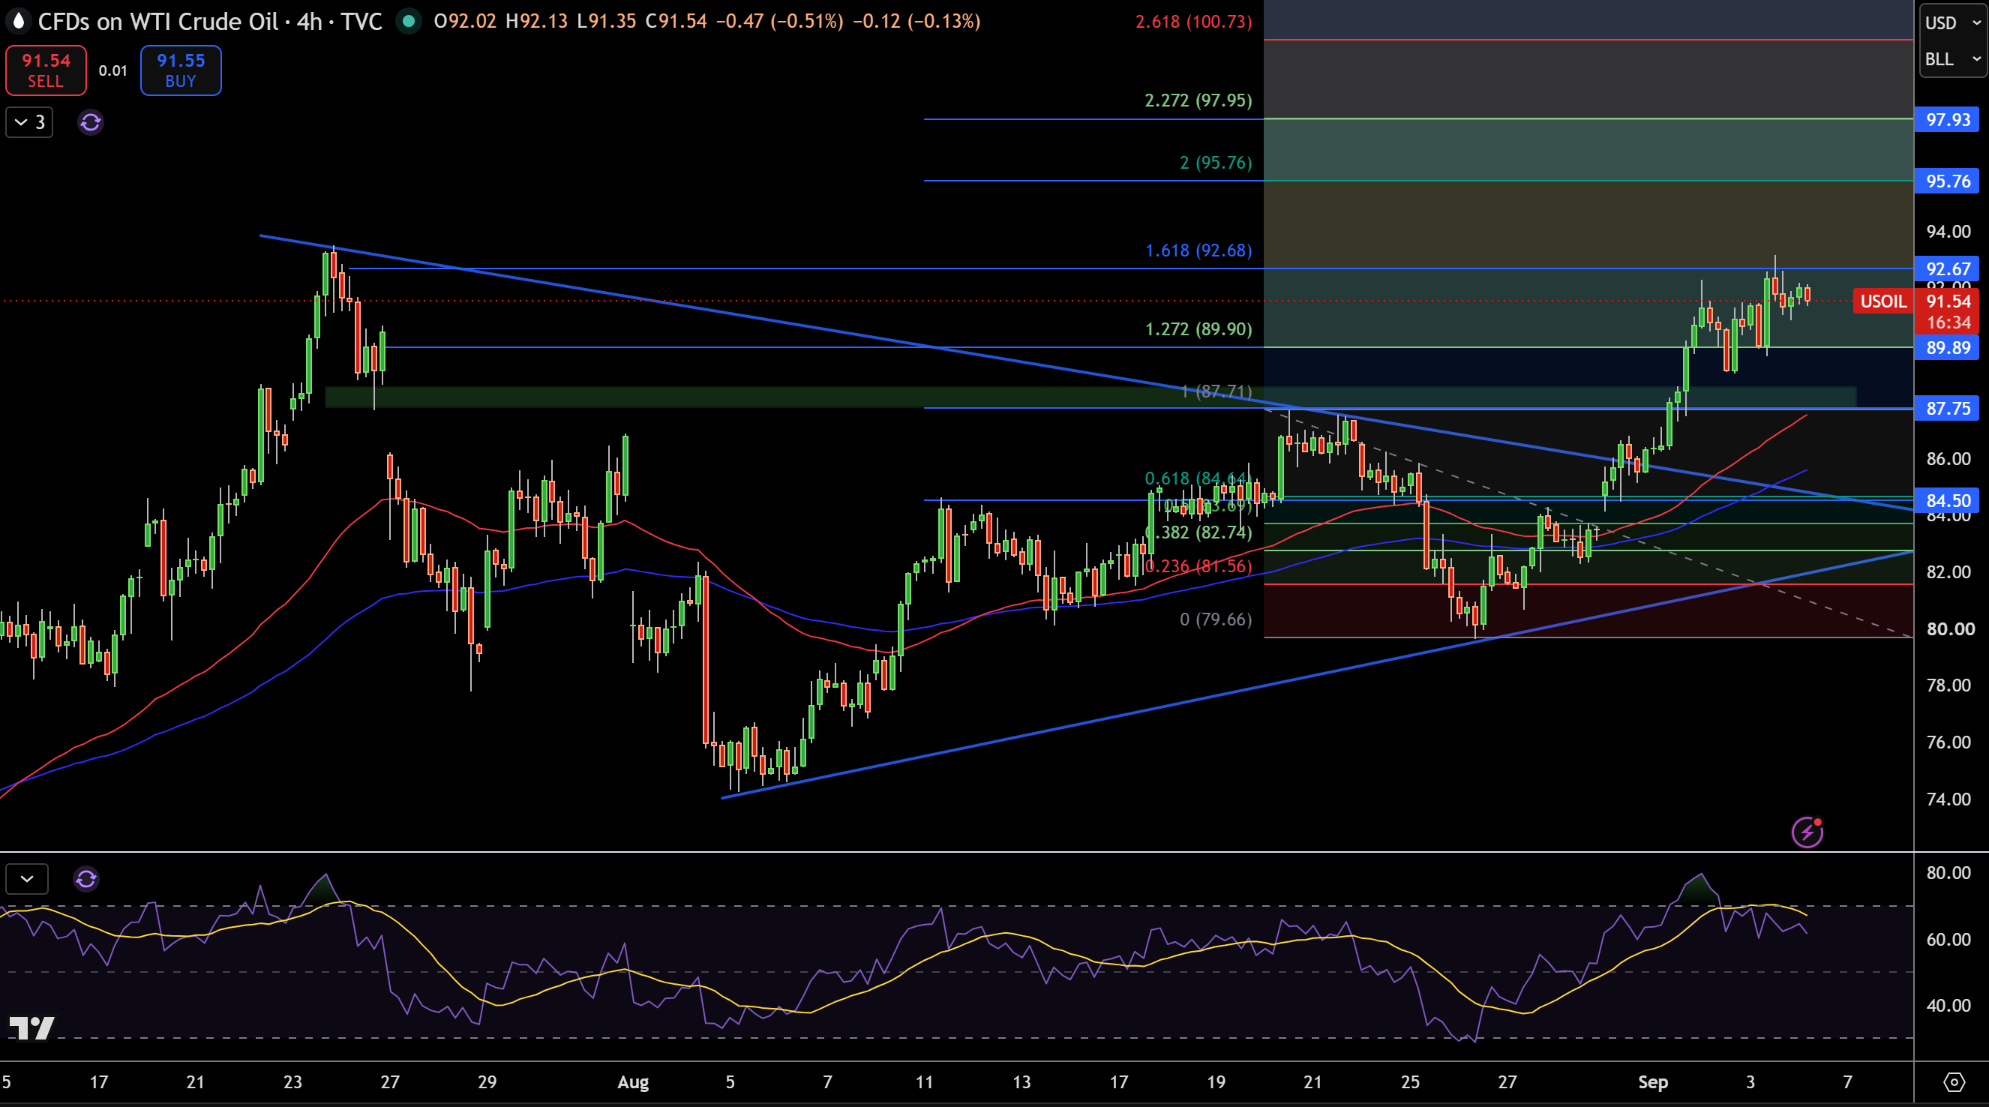Open the USD currency dropdown

1953,22
